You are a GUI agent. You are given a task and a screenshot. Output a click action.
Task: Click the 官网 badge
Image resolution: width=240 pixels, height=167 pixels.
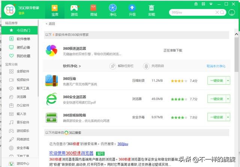pos(100,154)
